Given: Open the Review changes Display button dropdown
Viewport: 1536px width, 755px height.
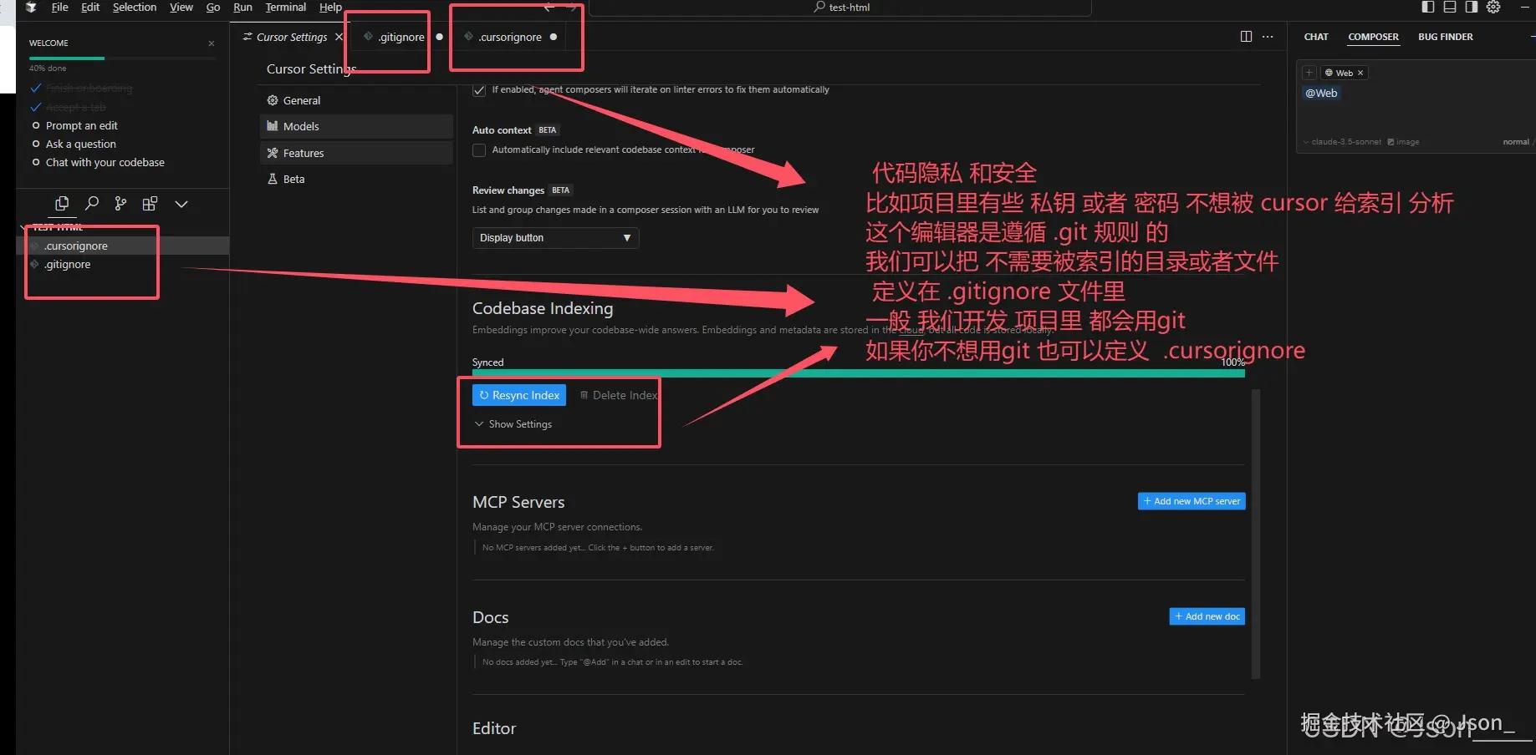Looking at the screenshot, I should point(555,238).
